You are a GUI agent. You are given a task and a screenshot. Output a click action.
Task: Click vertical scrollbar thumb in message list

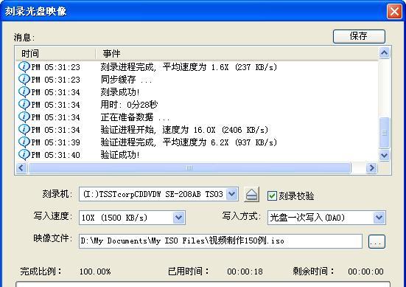pos(384,133)
